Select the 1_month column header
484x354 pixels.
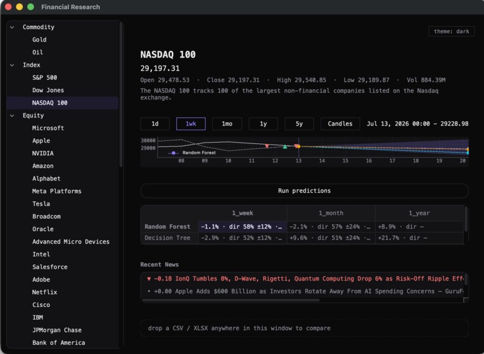click(x=331, y=213)
